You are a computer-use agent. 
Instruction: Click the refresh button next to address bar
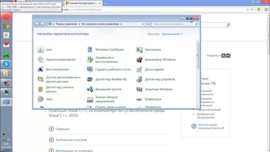point(148,24)
